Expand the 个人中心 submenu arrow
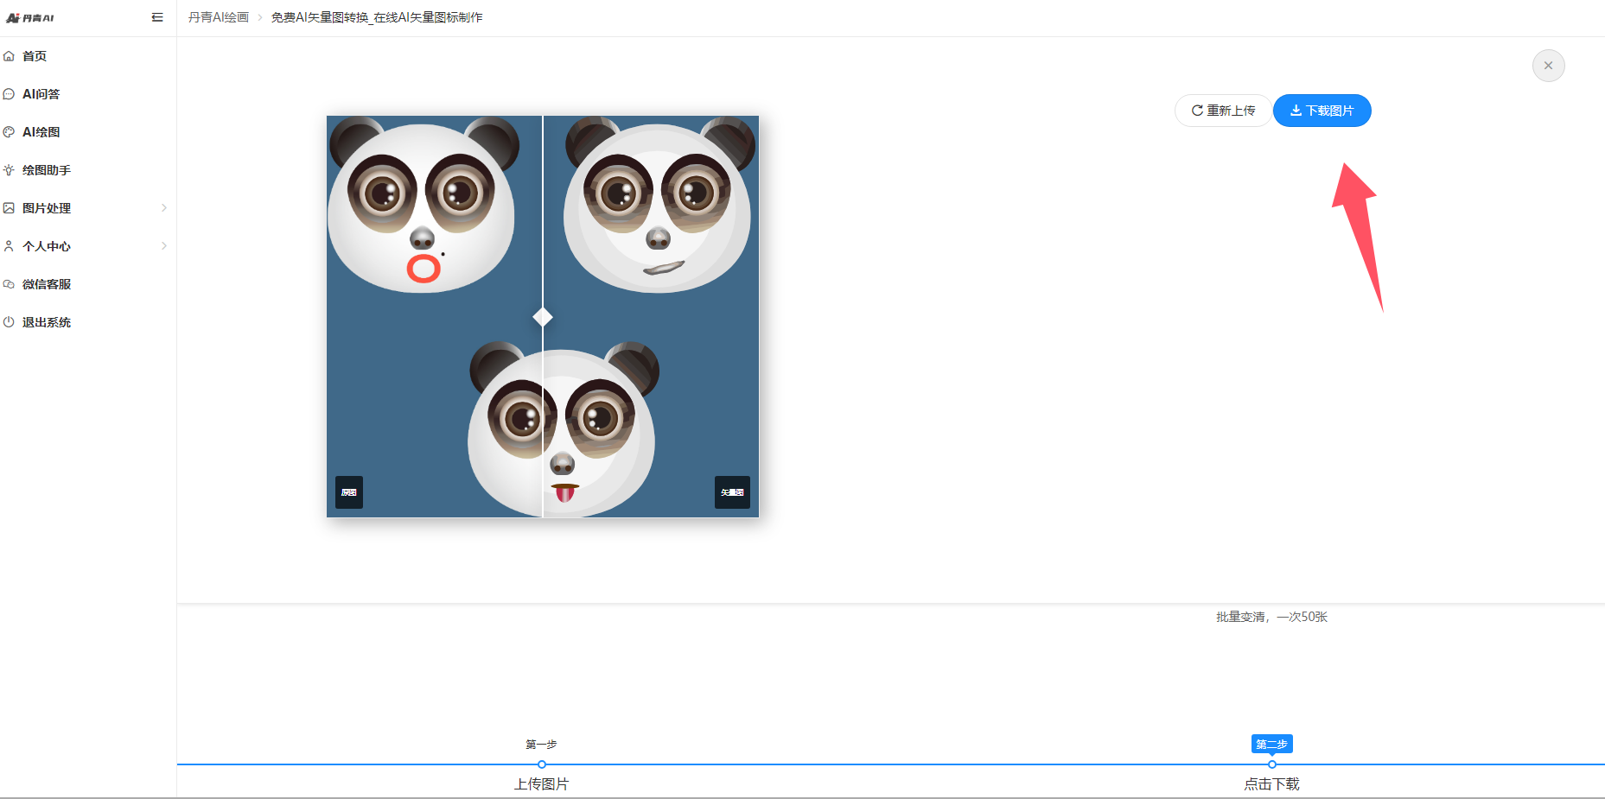This screenshot has height=799, width=1605. coord(164,246)
